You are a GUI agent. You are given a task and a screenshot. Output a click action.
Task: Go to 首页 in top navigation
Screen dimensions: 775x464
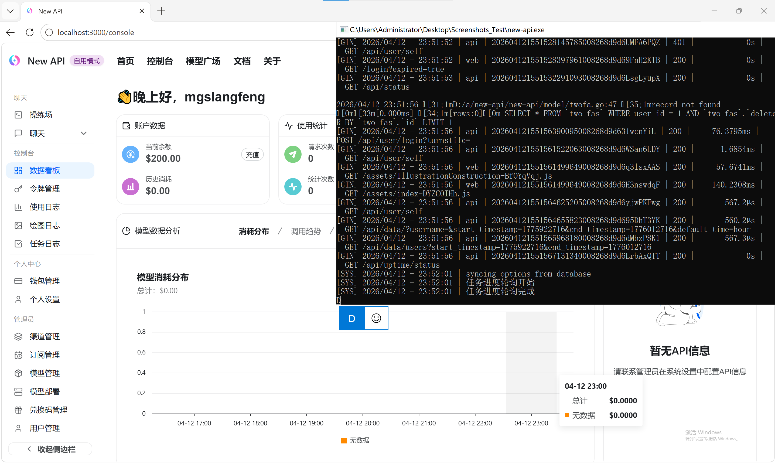[x=125, y=61]
